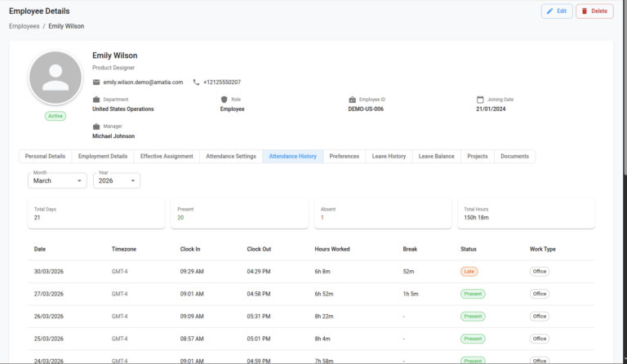Click the Employee ID badge icon
Image resolution: width=627 pixels, height=364 pixels.
tap(353, 100)
